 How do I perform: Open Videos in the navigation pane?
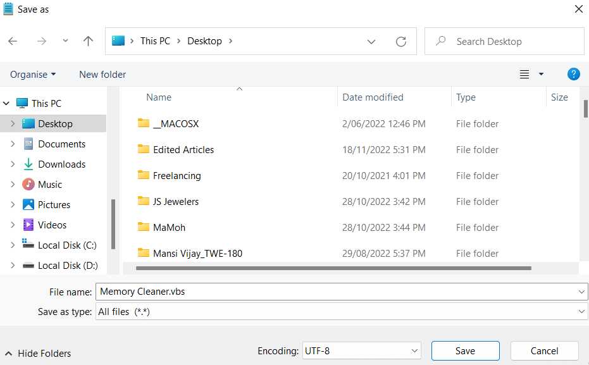(53, 225)
